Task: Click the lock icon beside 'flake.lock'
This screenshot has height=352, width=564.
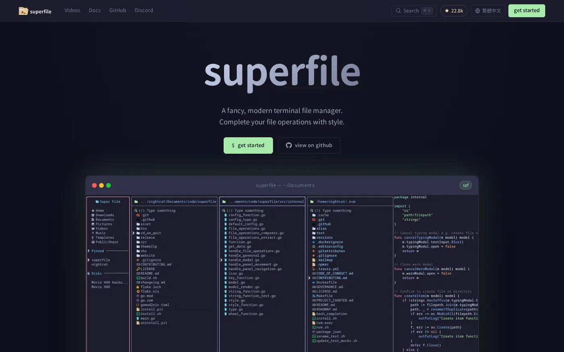Action: 138,287
